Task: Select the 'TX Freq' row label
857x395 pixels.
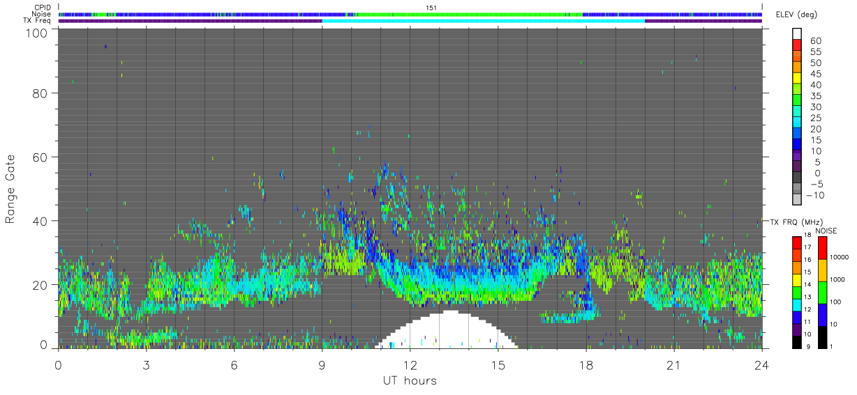Action: (38, 20)
